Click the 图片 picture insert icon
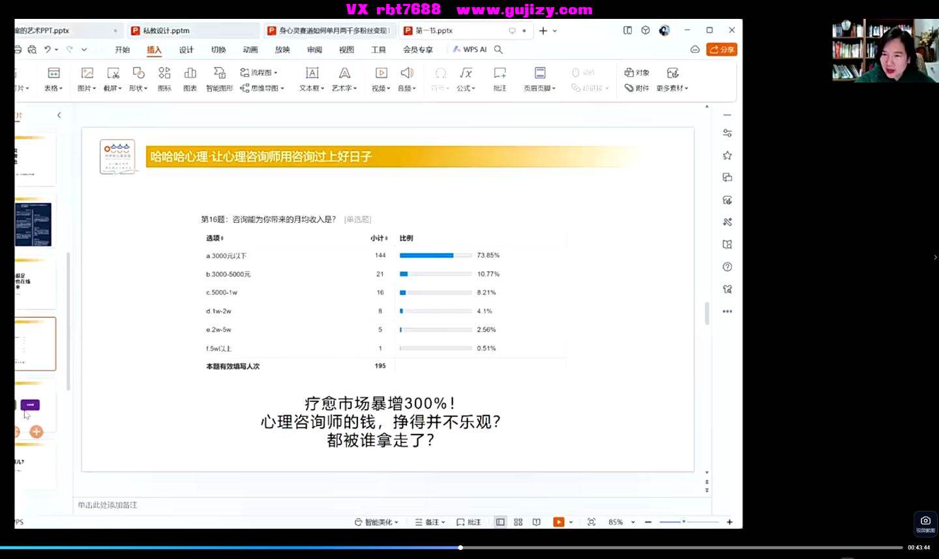 (x=87, y=73)
